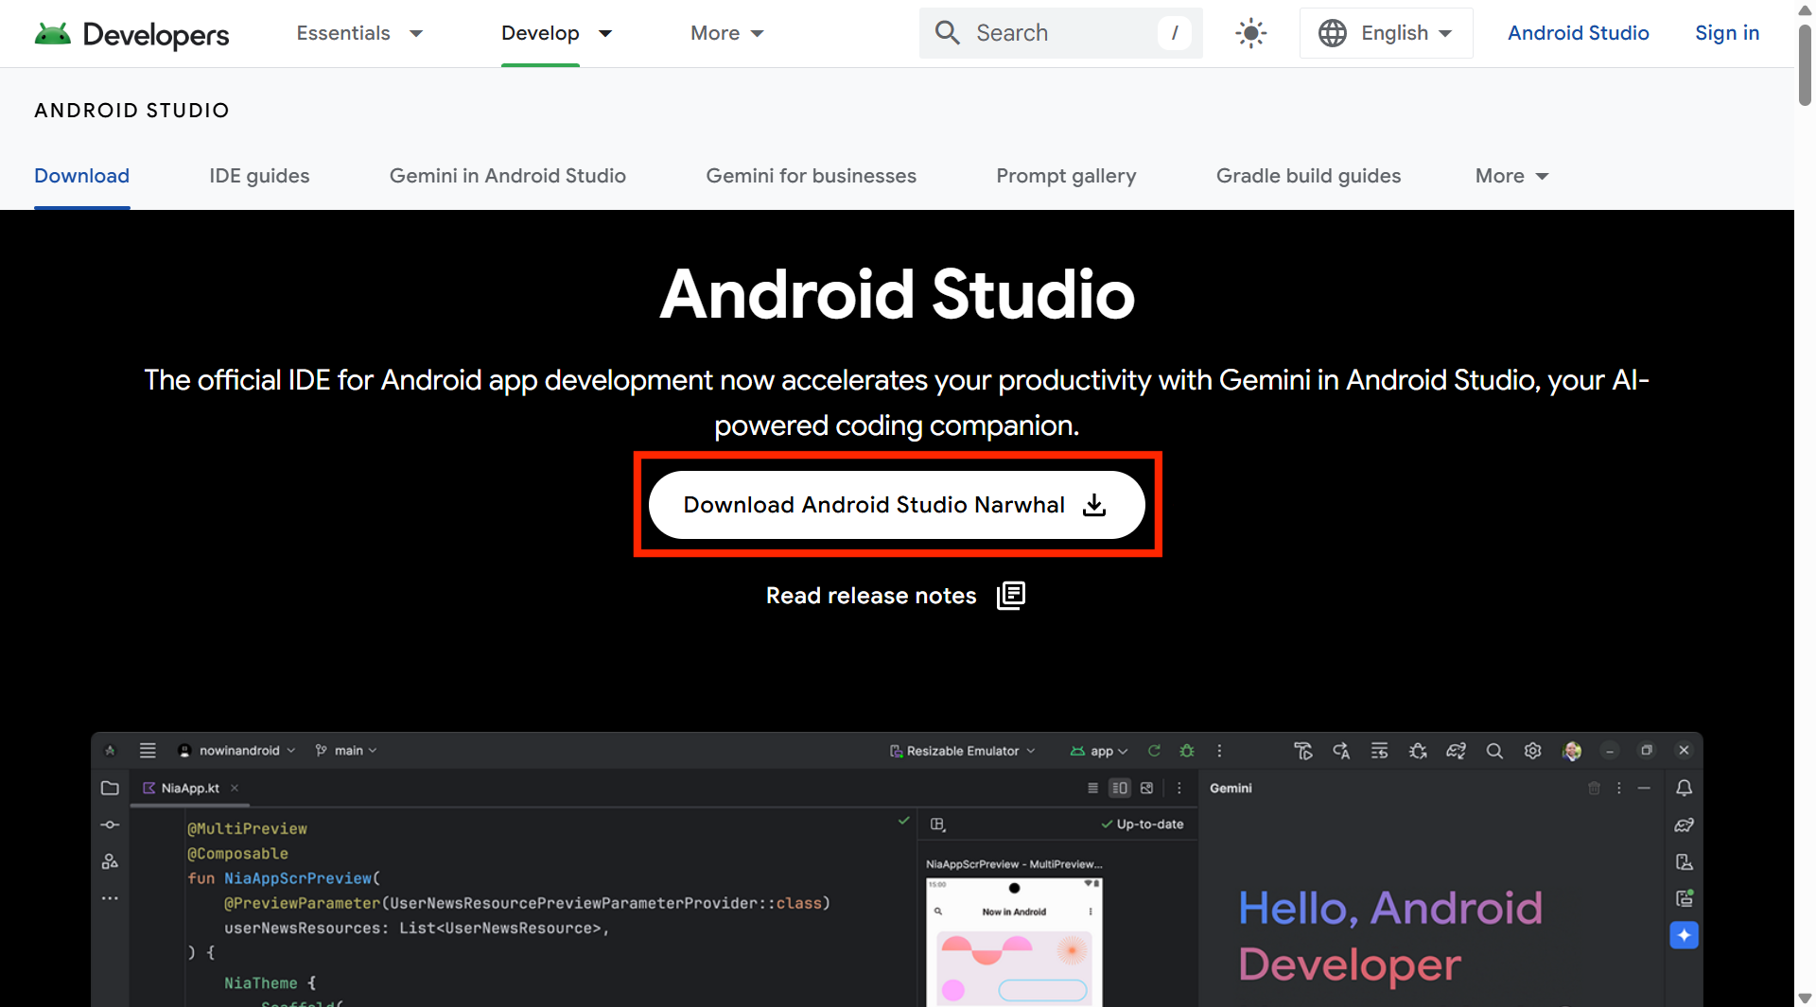Click the Structure tool icon in IDE sidebar
The height and width of the screenshot is (1007, 1816).
coord(110,861)
